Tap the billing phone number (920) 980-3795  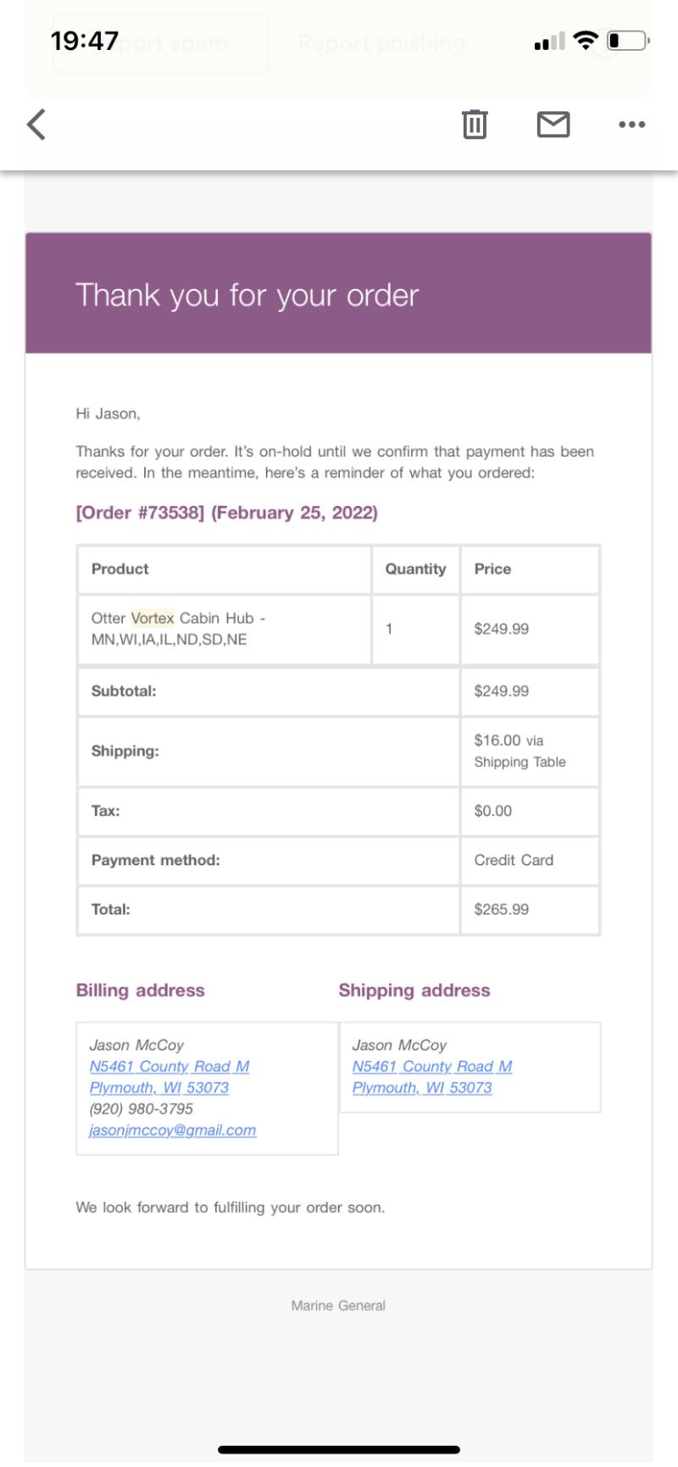click(142, 1109)
